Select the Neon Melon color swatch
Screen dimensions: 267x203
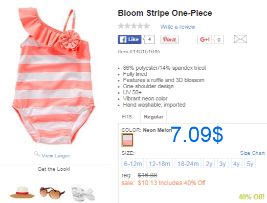coord(127,140)
